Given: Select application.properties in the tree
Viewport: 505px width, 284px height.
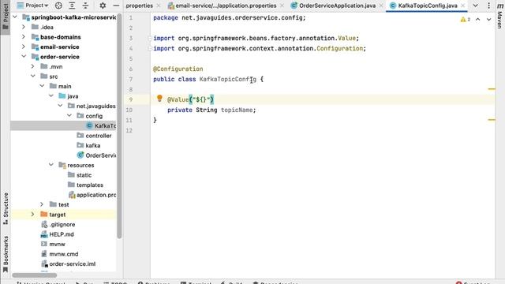Looking at the screenshot, I should tap(92, 195).
